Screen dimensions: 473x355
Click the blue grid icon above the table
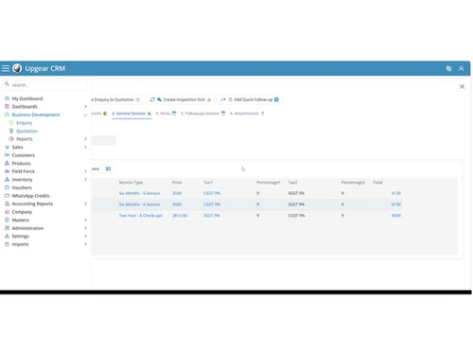pyautogui.click(x=108, y=169)
